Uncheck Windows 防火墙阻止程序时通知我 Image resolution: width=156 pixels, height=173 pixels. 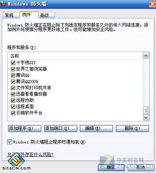click(10, 142)
